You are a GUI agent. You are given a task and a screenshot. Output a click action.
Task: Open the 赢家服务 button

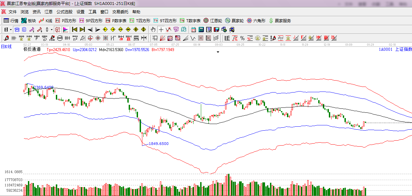click(x=280, y=21)
